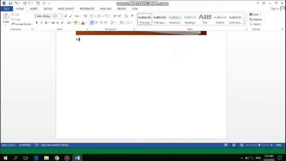The height and width of the screenshot is (161, 286).
Task: Open the multilevel list menu
Action: [x=107, y=16]
